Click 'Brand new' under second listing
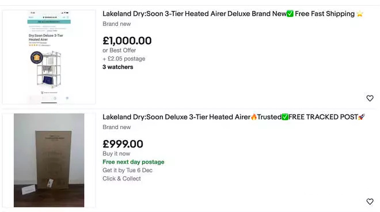This screenshot has width=380, height=212. [116, 127]
